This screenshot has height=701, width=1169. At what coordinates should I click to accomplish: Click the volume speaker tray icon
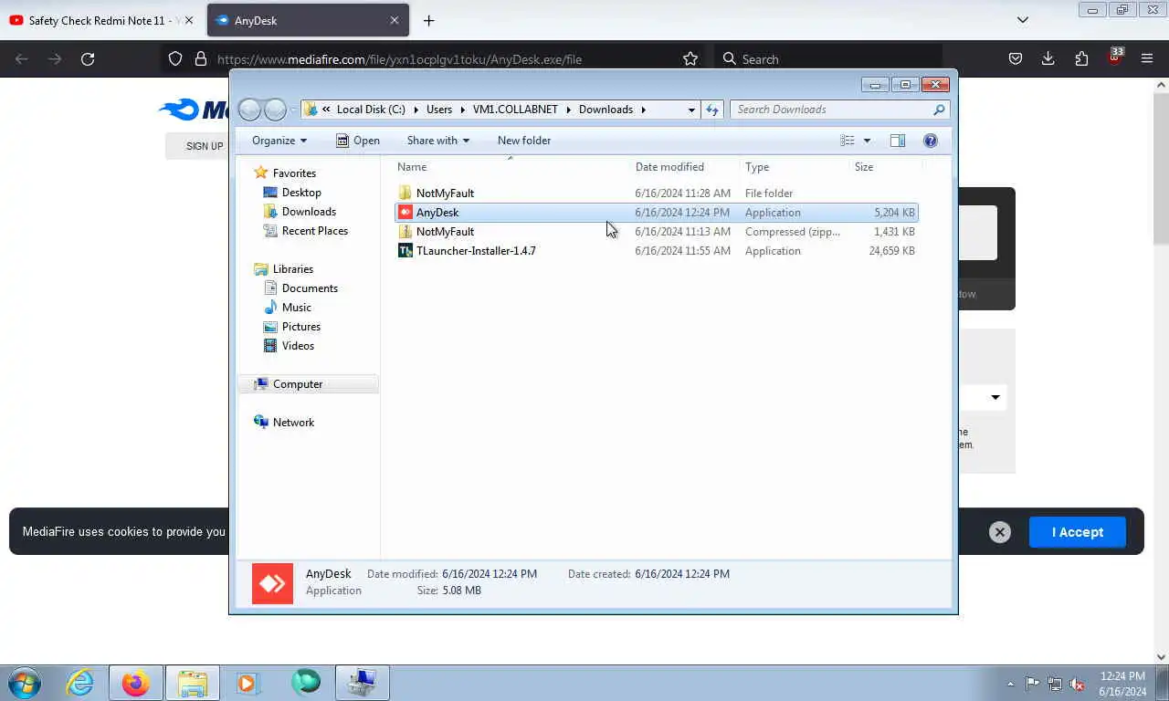[1078, 684]
